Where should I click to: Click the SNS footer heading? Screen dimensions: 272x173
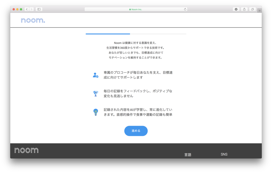coord(224,154)
